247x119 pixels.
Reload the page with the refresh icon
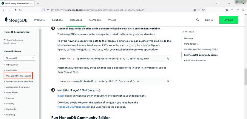coord(15,10)
